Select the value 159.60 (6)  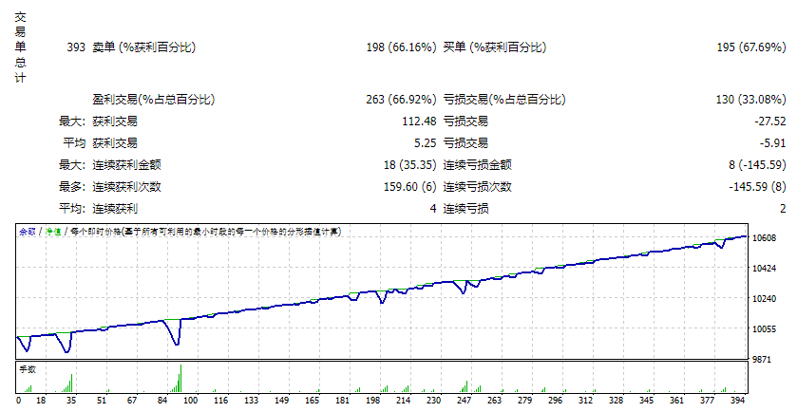tap(409, 186)
